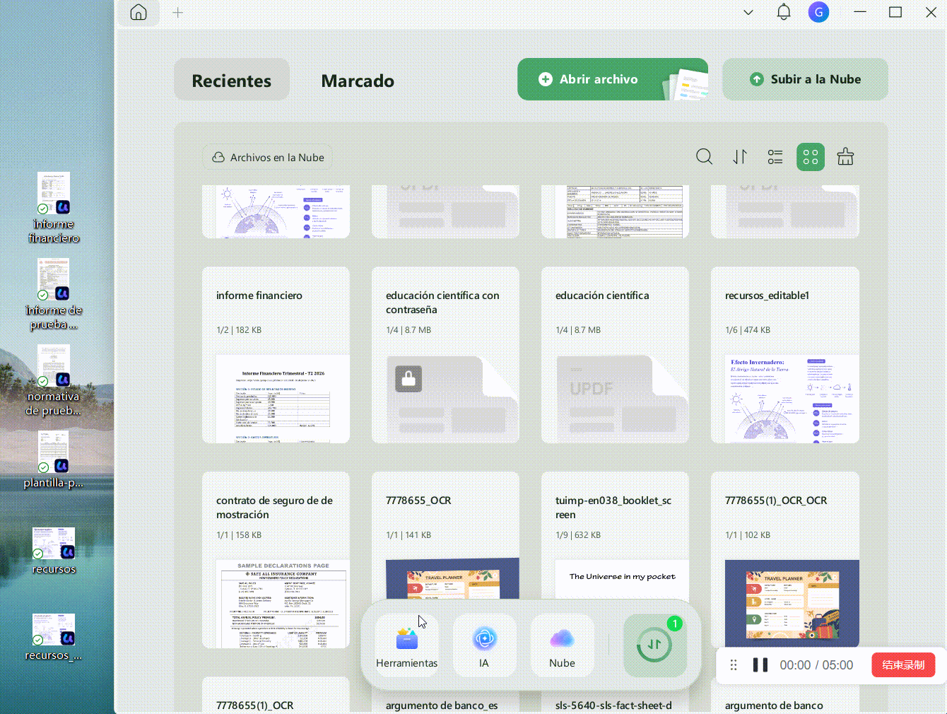
Task: Select informe de prueba desktop icon
Action: point(54,295)
